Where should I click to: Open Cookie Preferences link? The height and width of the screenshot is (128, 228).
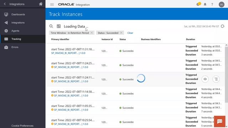click(x=22, y=126)
